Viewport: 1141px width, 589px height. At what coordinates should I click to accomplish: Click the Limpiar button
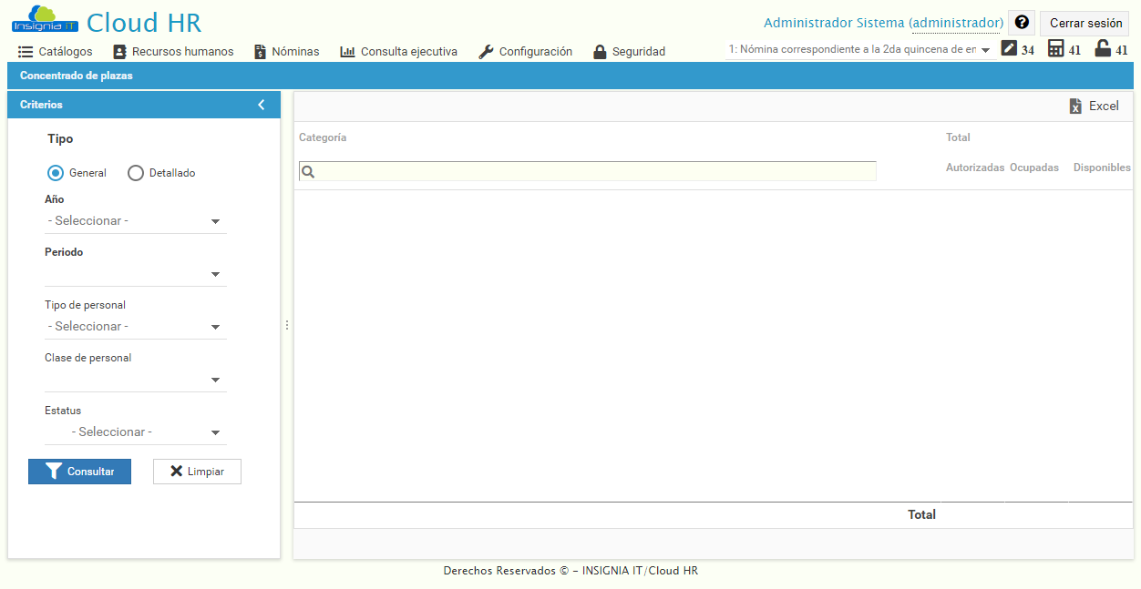click(197, 472)
